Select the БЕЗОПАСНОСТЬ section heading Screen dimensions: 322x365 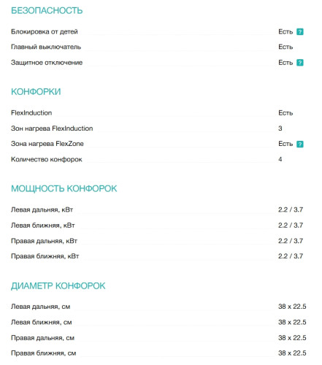[x=47, y=11]
